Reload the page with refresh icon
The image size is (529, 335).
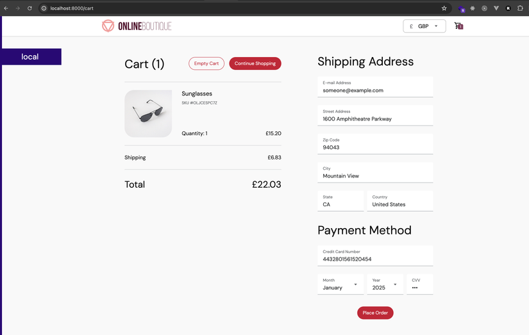click(x=29, y=8)
